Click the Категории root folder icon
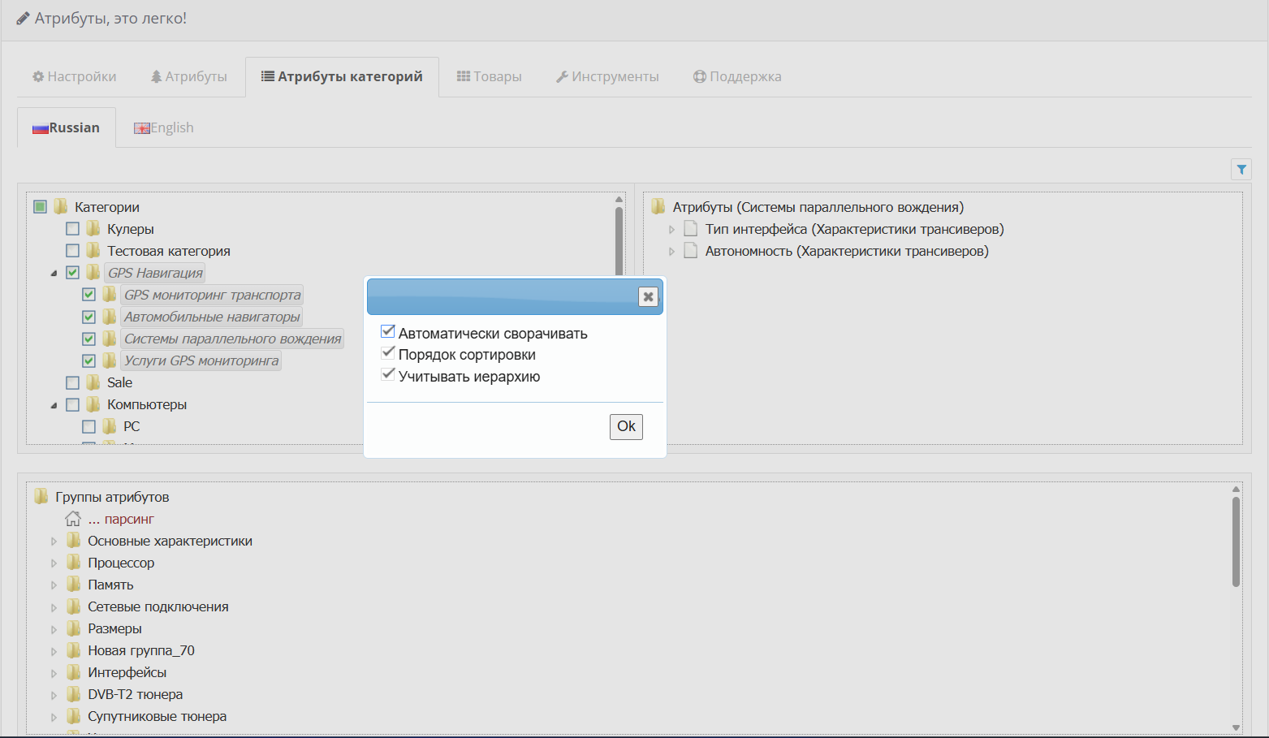 [x=61, y=207]
